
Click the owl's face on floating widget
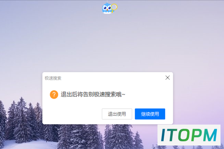click(107, 8)
